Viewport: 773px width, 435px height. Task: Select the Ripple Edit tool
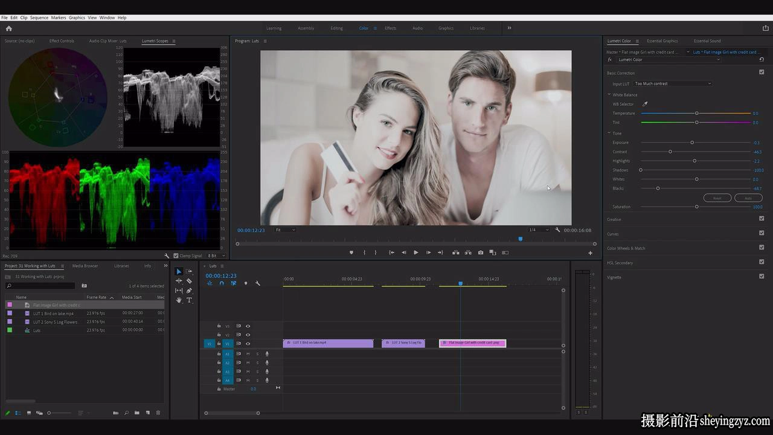click(179, 281)
